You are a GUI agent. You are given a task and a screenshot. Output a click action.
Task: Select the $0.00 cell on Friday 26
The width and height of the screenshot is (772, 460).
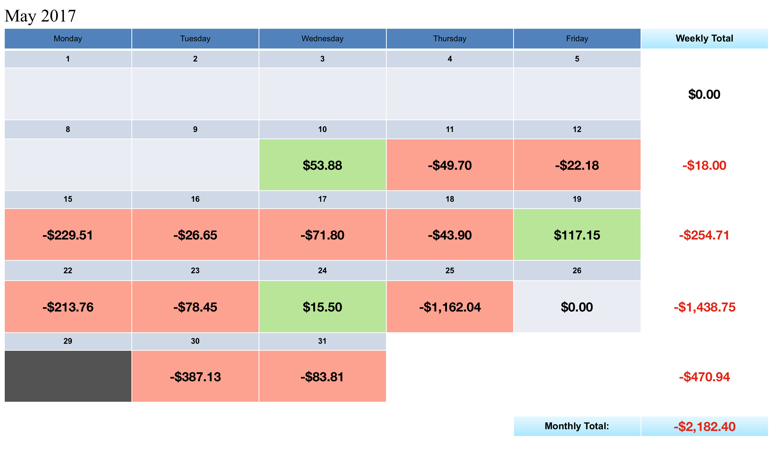pos(577,307)
